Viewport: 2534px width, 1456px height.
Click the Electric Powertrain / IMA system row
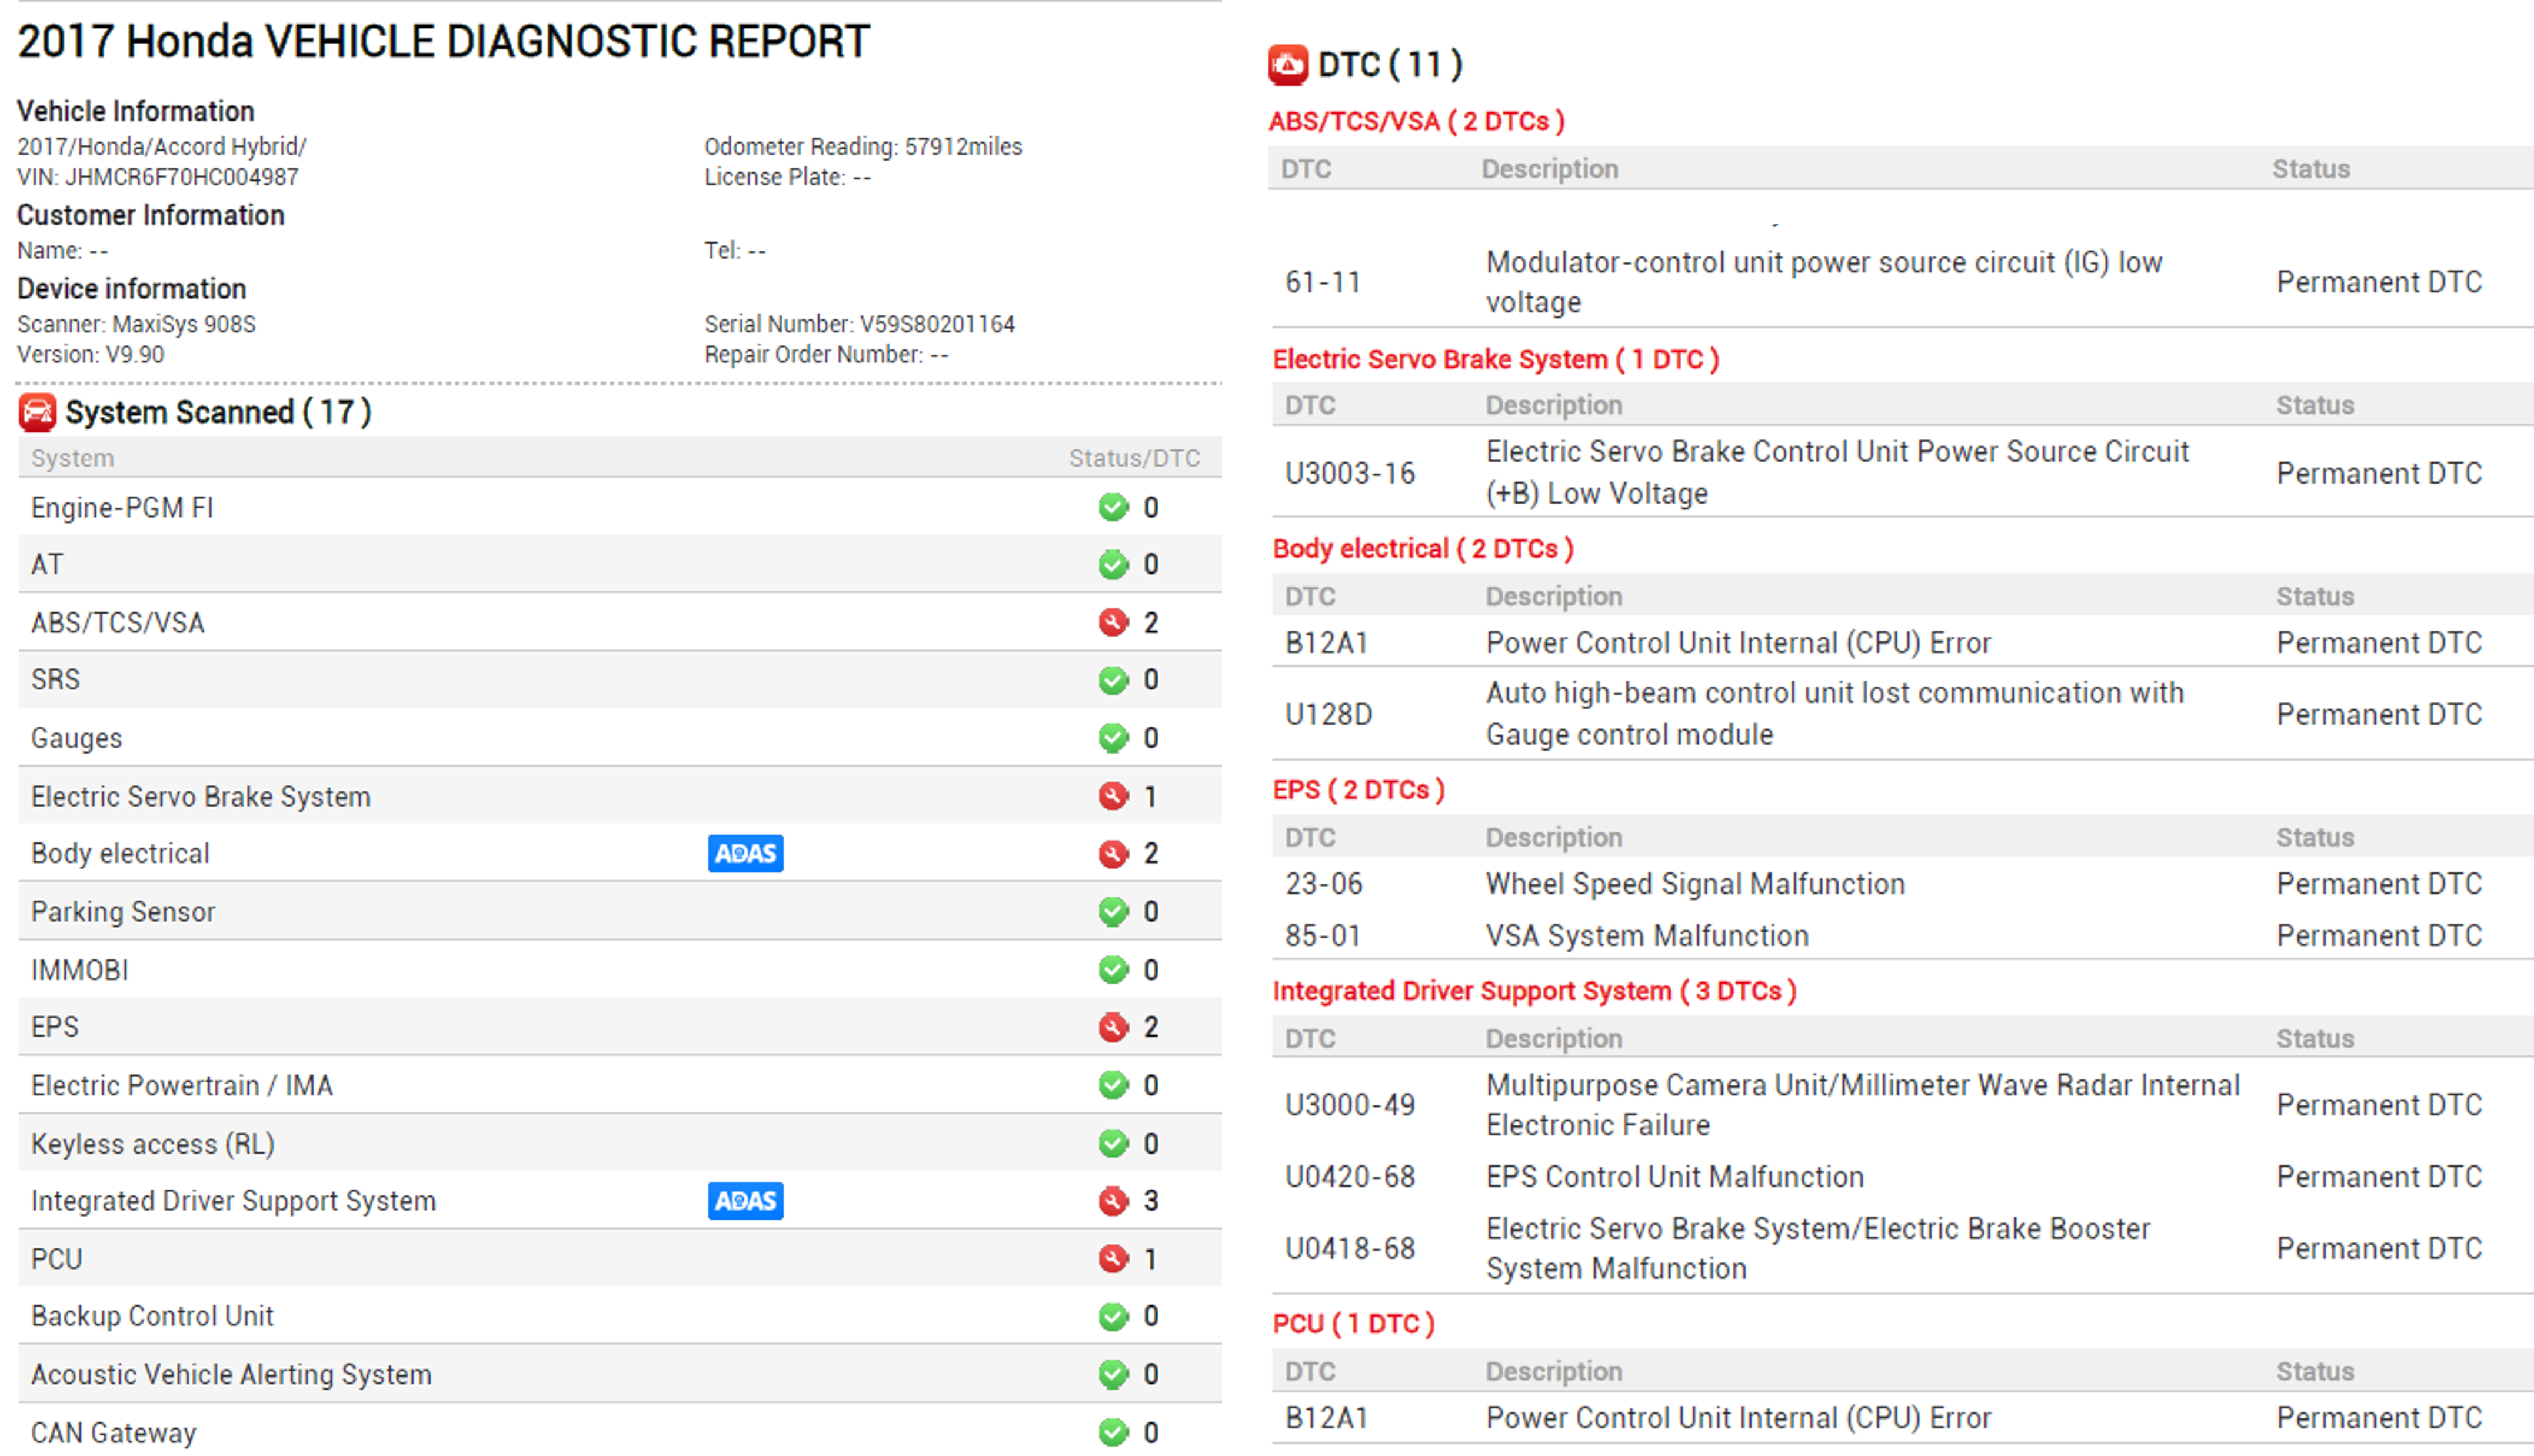182,1085
